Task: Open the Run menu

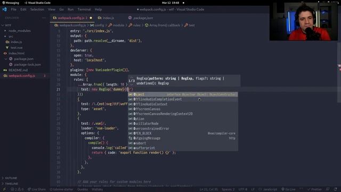Action: click(x=70, y=10)
